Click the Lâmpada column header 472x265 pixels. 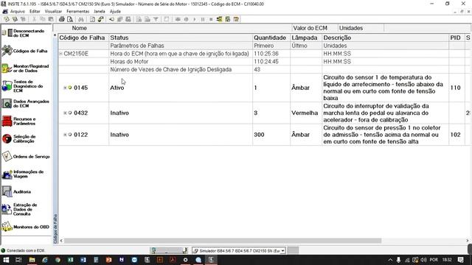click(x=306, y=38)
